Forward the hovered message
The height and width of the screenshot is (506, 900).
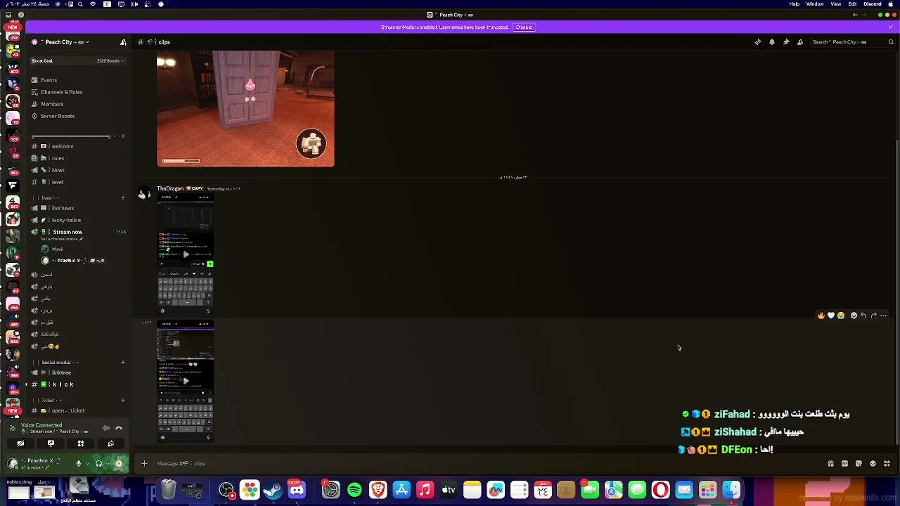coord(873,316)
